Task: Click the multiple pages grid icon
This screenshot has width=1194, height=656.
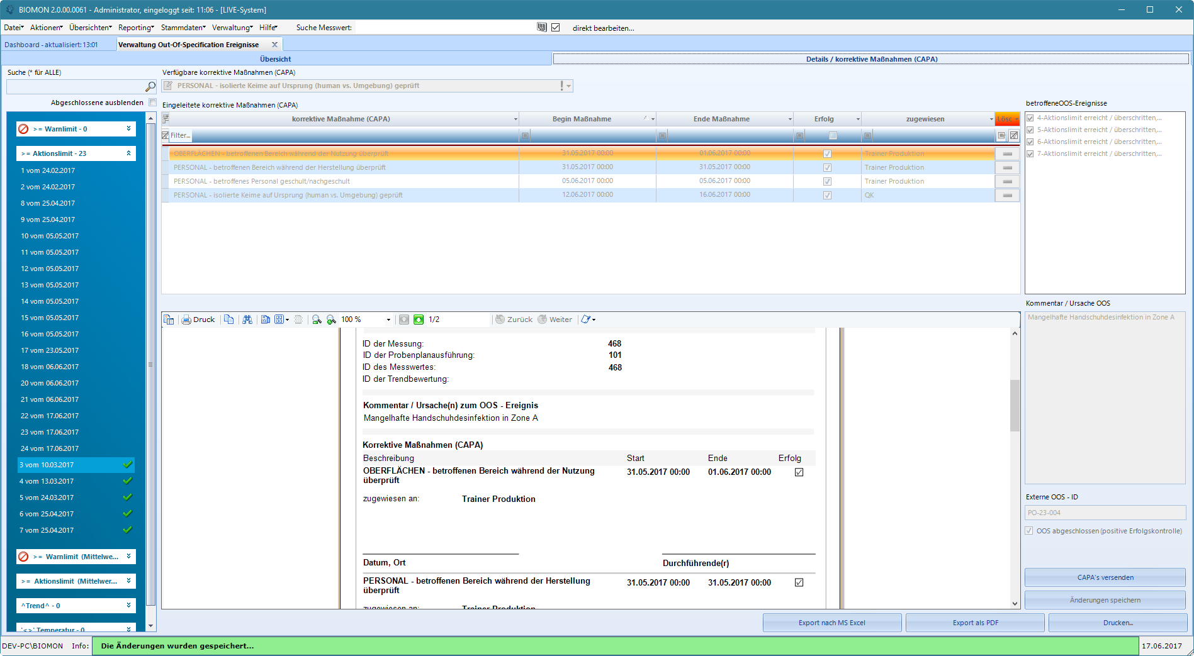Action: coord(279,320)
